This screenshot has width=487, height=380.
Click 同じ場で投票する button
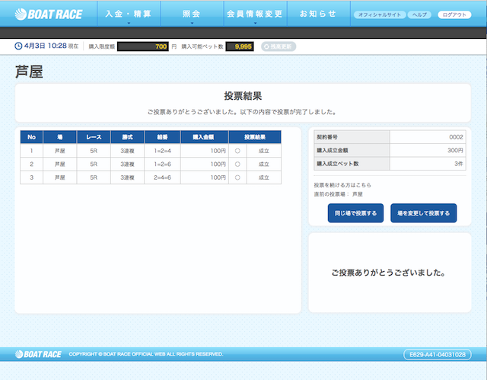pyautogui.click(x=356, y=213)
